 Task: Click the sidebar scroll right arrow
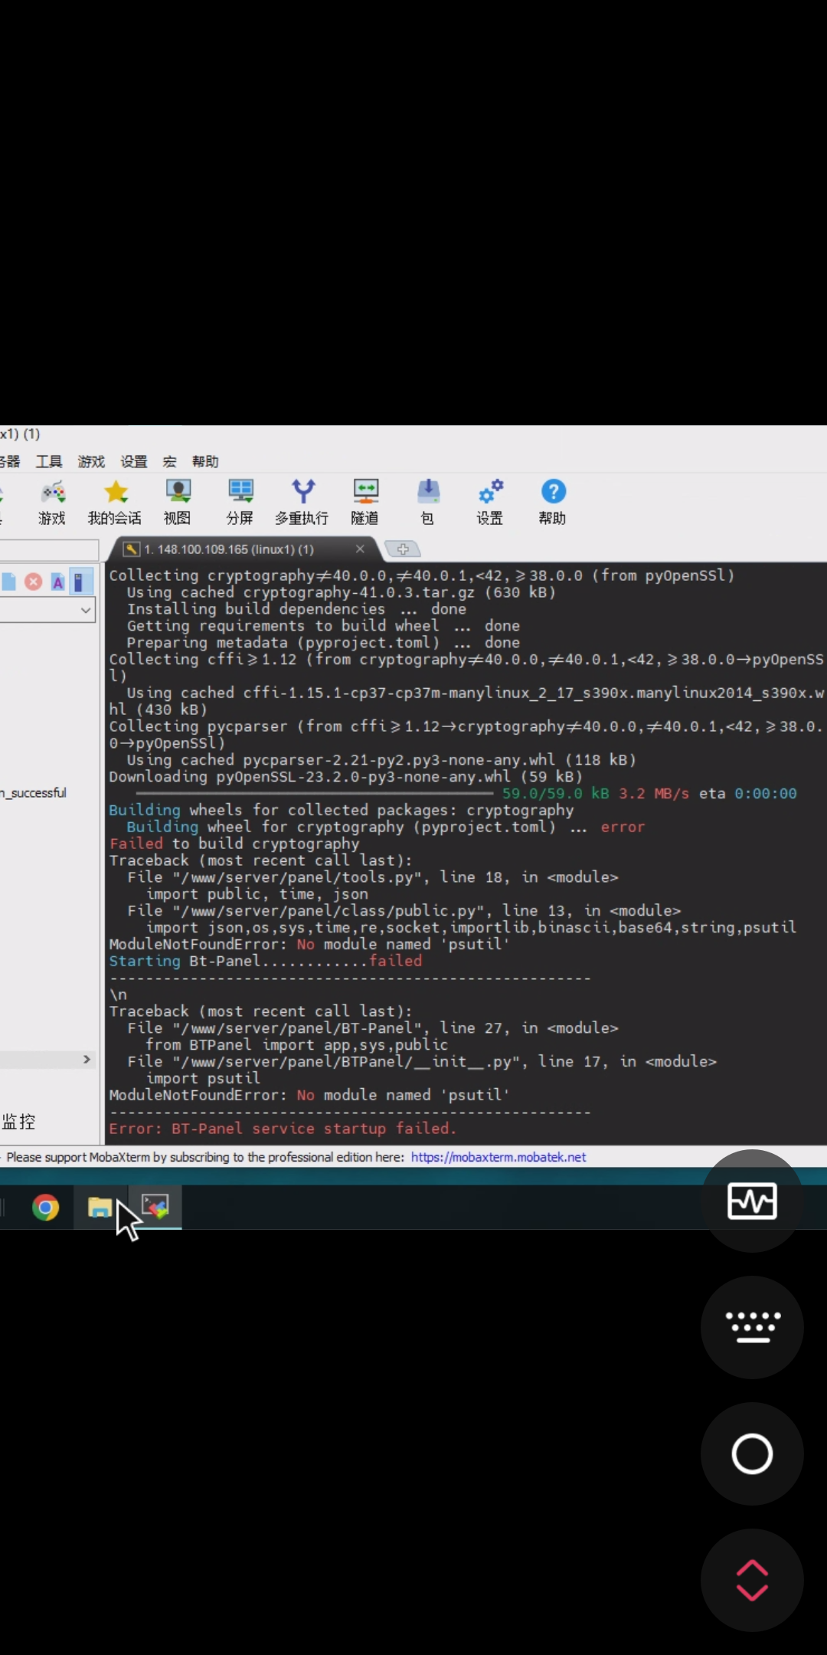point(87,1059)
